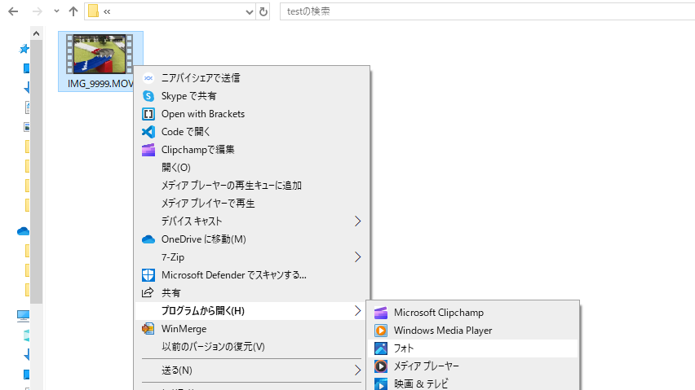This screenshot has height=390, width=695.
Task: Choose OneDrive に移動(M)
Action: tap(252, 239)
